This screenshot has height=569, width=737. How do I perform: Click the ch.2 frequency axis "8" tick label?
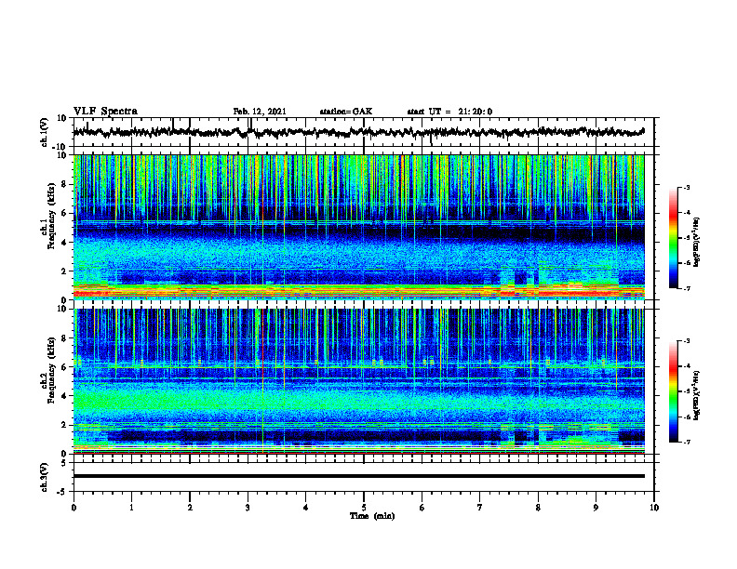[65, 338]
